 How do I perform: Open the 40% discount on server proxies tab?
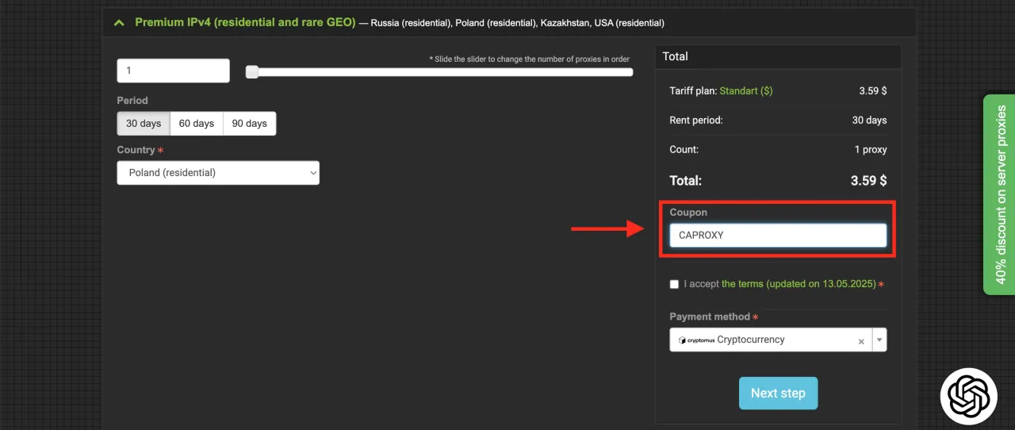[x=1000, y=195]
